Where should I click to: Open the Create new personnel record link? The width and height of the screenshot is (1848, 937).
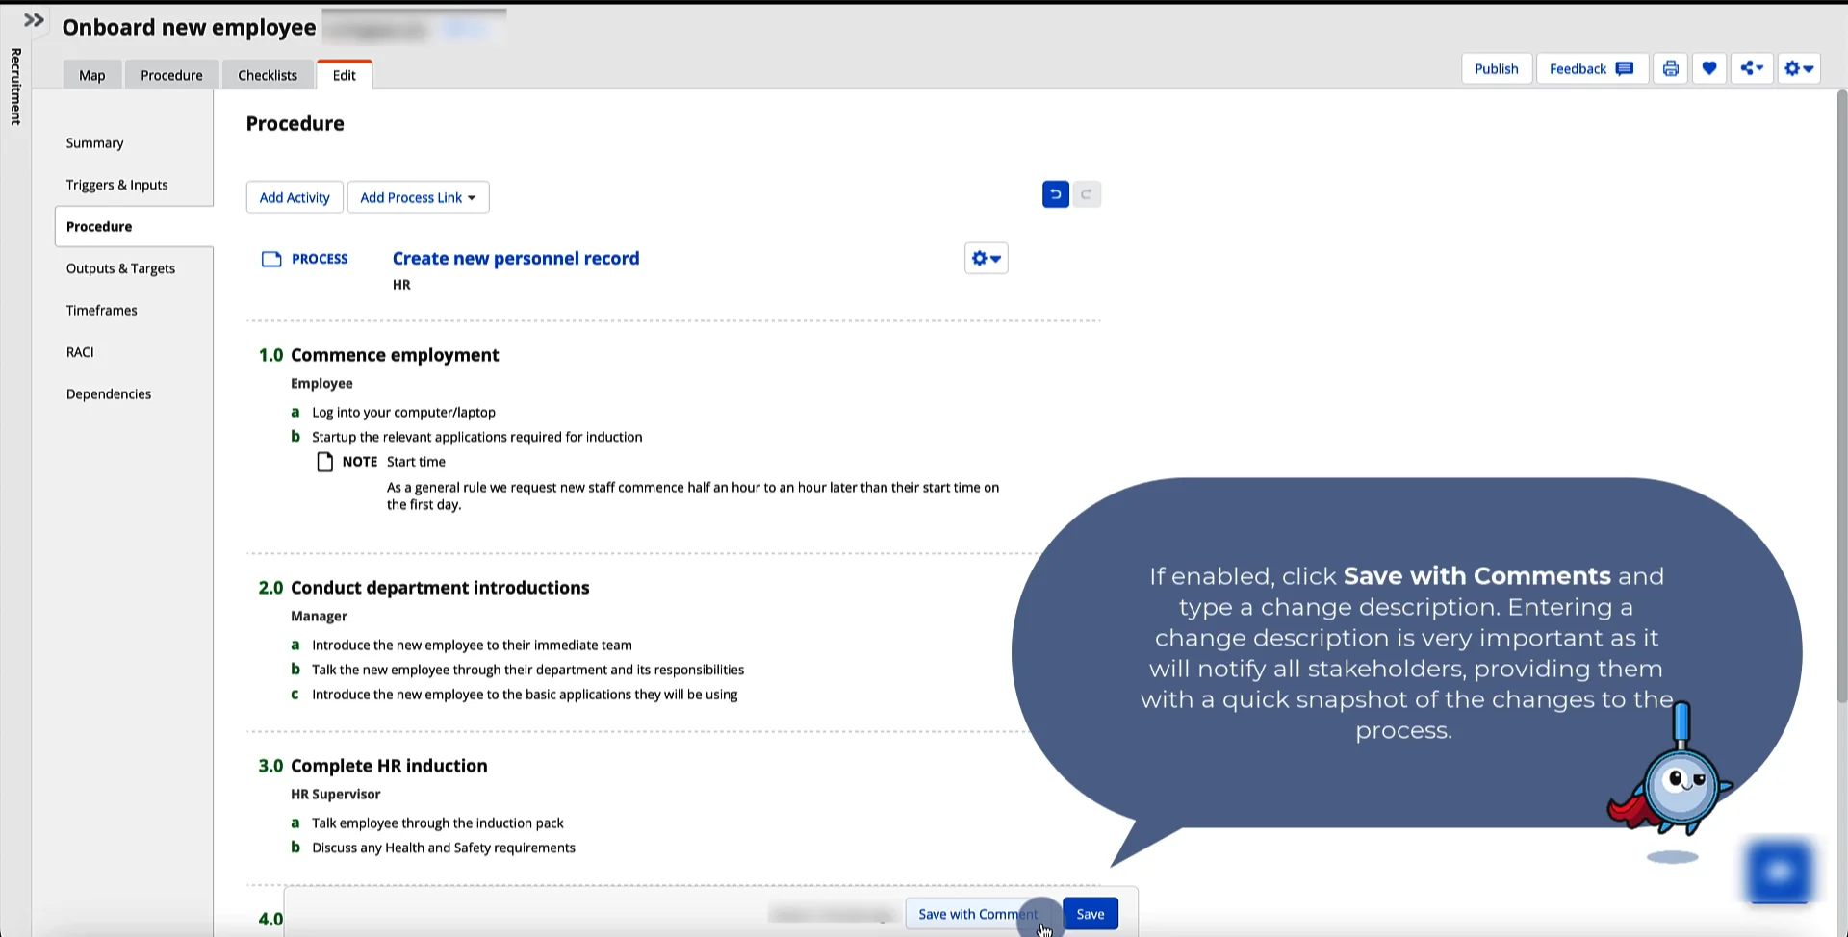(516, 258)
